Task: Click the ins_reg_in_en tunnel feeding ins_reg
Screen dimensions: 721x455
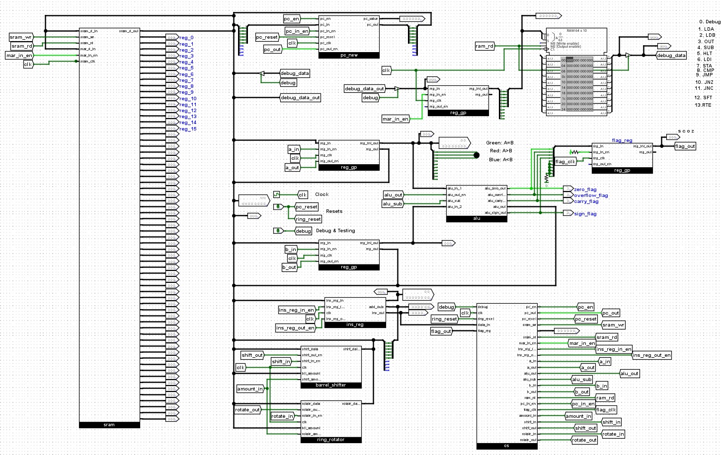Action: pyautogui.click(x=297, y=310)
